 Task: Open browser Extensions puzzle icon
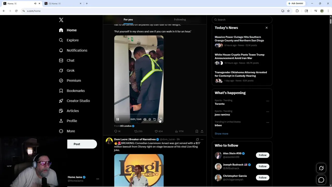pos(297,11)
